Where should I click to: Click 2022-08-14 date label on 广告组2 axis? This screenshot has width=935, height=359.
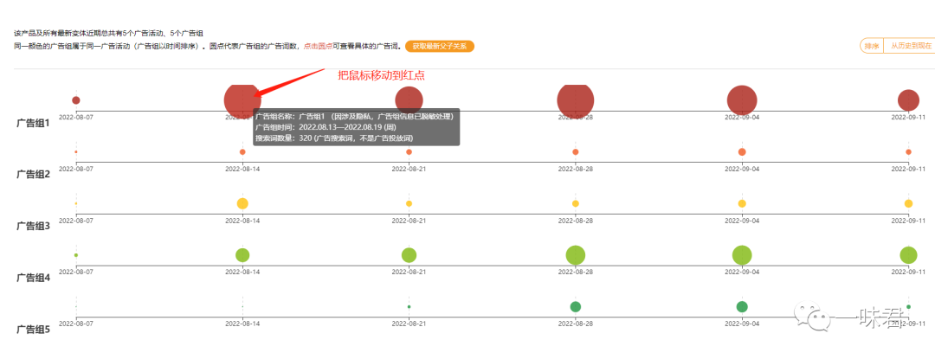point(242,169)
